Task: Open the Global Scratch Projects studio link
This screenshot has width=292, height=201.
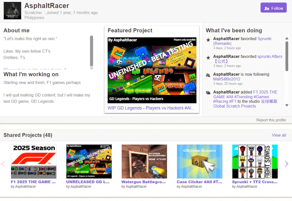Action: coord(245,104)
